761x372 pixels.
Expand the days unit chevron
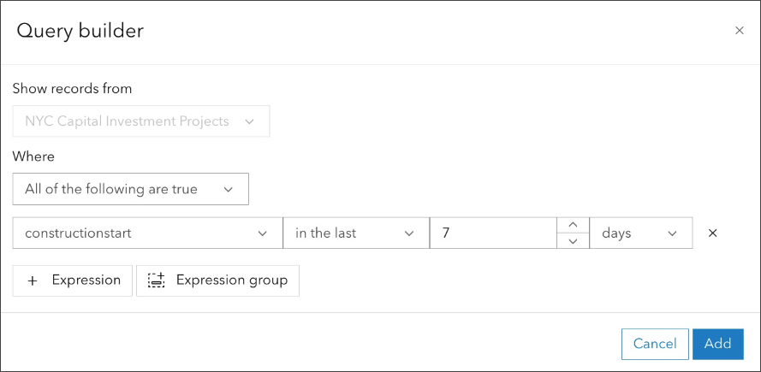click(x=672, y=233)
